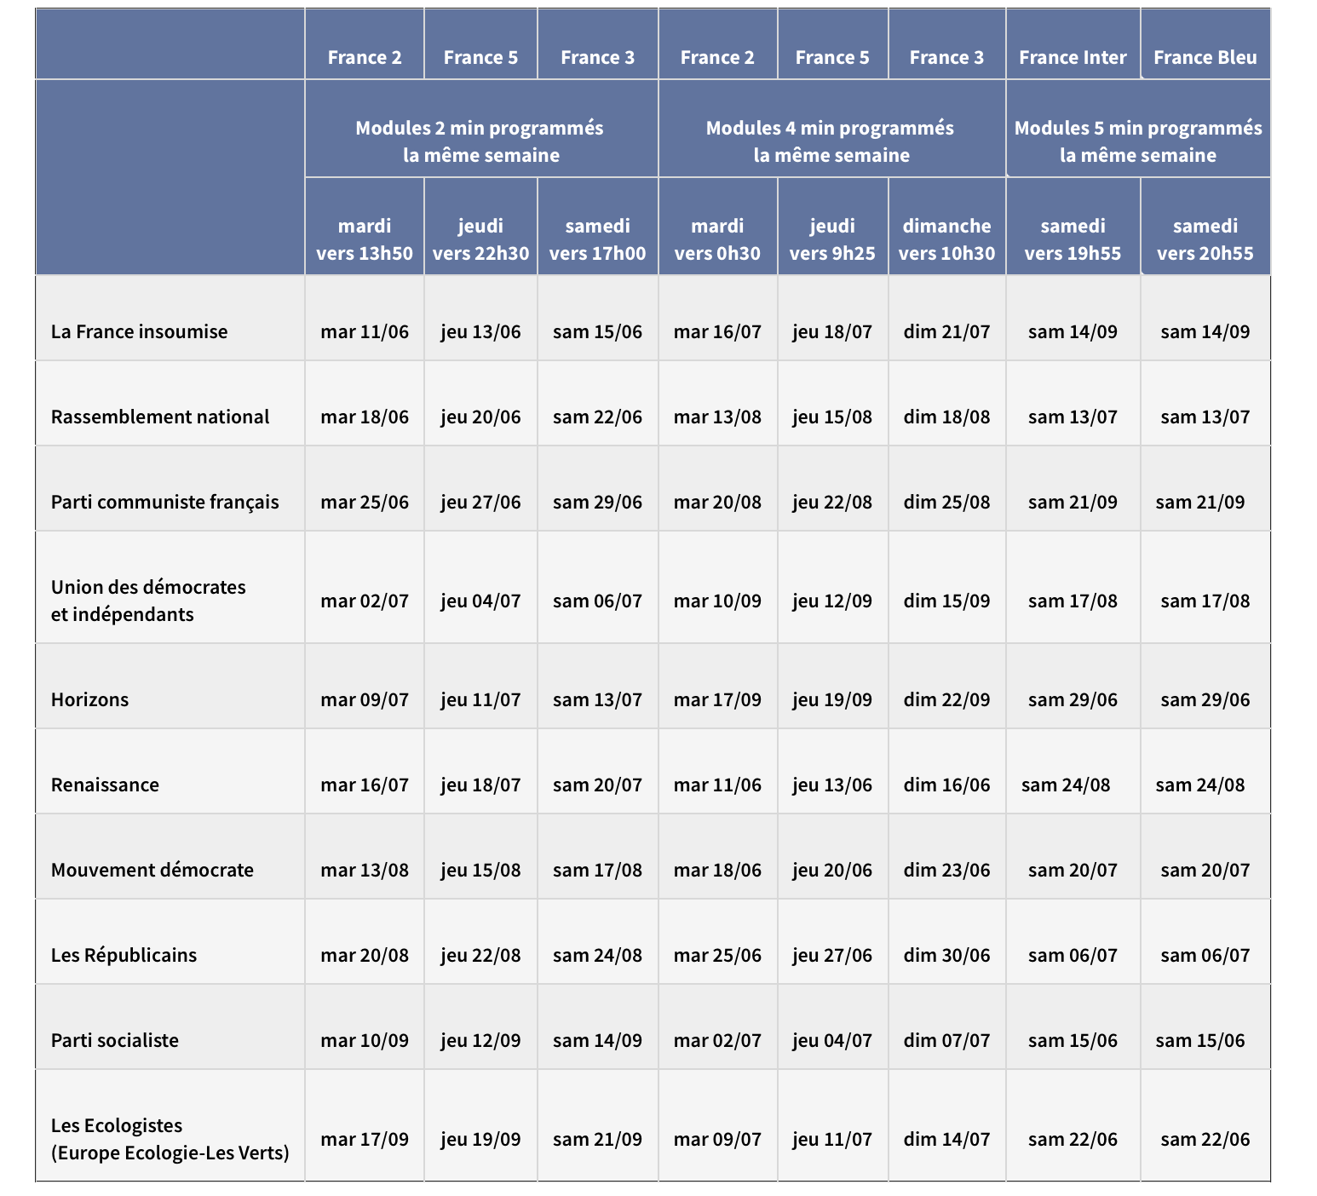Click 'dim 16/06' in the Renaissance row
Viewport: 1317px width, 1196px height.
pos(946,785)
